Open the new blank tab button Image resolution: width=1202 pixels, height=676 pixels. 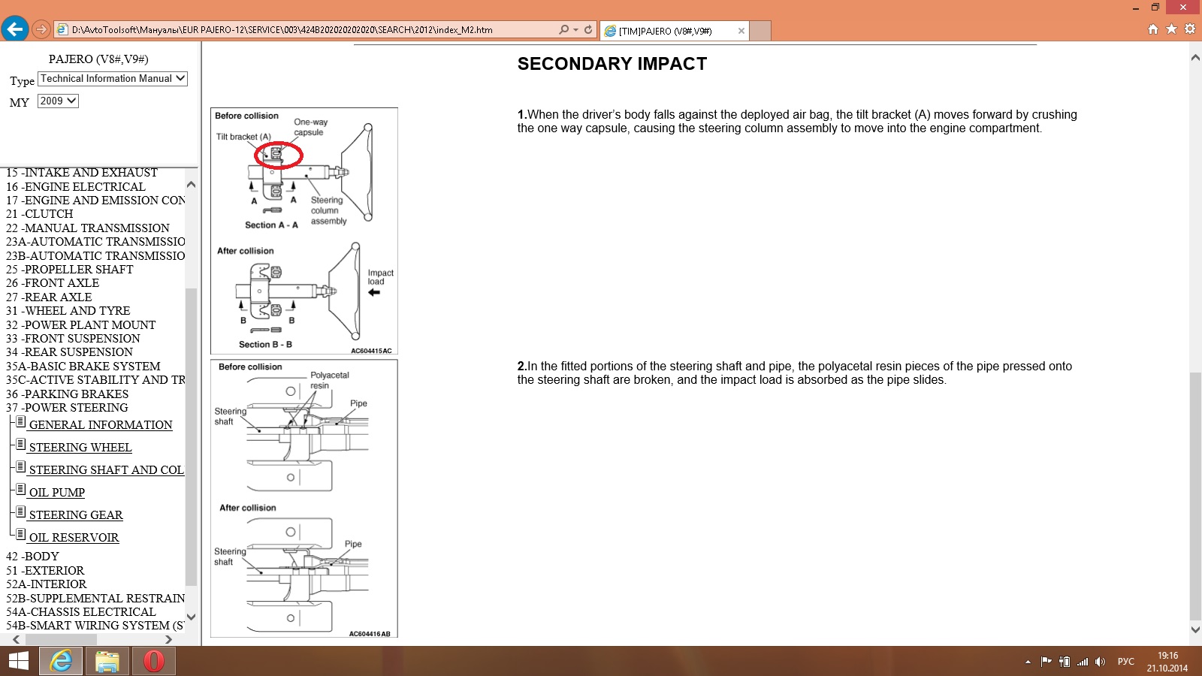tap(760, 31)
